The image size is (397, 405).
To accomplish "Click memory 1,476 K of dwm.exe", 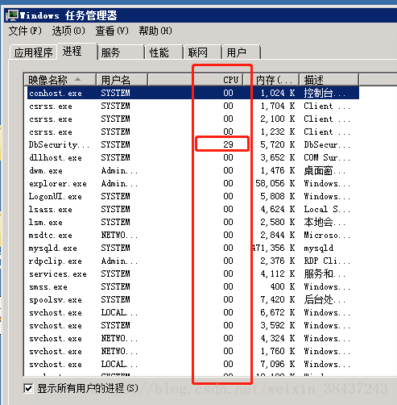I will [278, 170].
